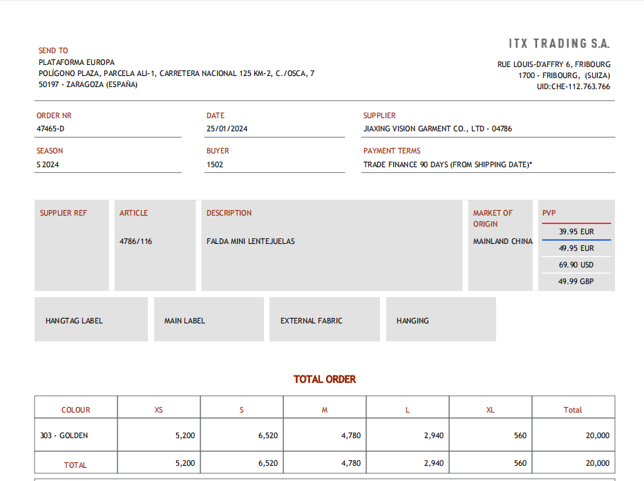Select the date value 25/01/2024
The image size is (644, 481).
(x=227, y=129)
